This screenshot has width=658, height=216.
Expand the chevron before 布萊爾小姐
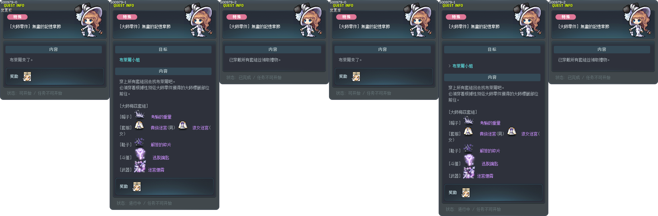450,66
